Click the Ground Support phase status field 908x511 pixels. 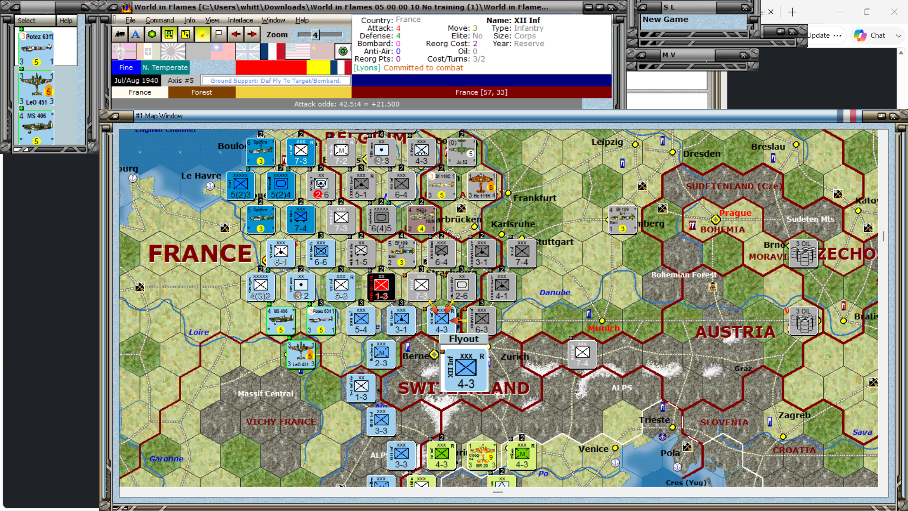tap(275, 81)
